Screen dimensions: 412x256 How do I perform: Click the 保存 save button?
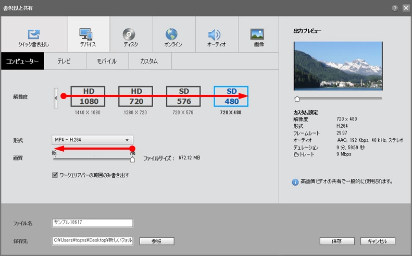337,241
